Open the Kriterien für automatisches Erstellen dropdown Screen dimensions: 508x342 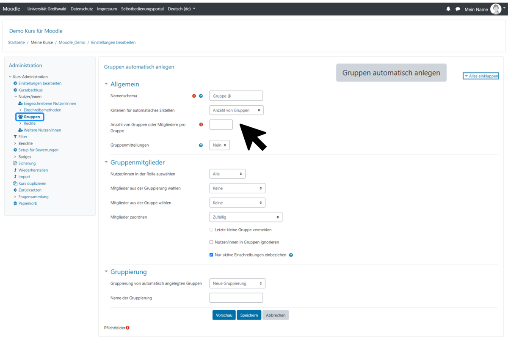(236, 110)
